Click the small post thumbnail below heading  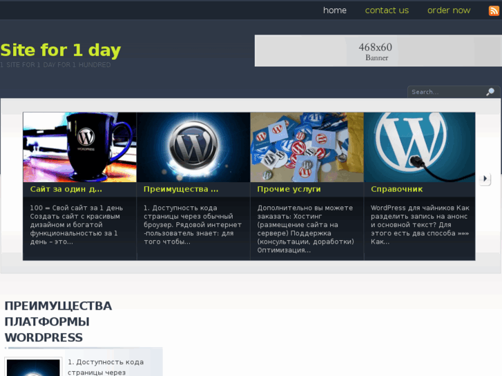33,367
